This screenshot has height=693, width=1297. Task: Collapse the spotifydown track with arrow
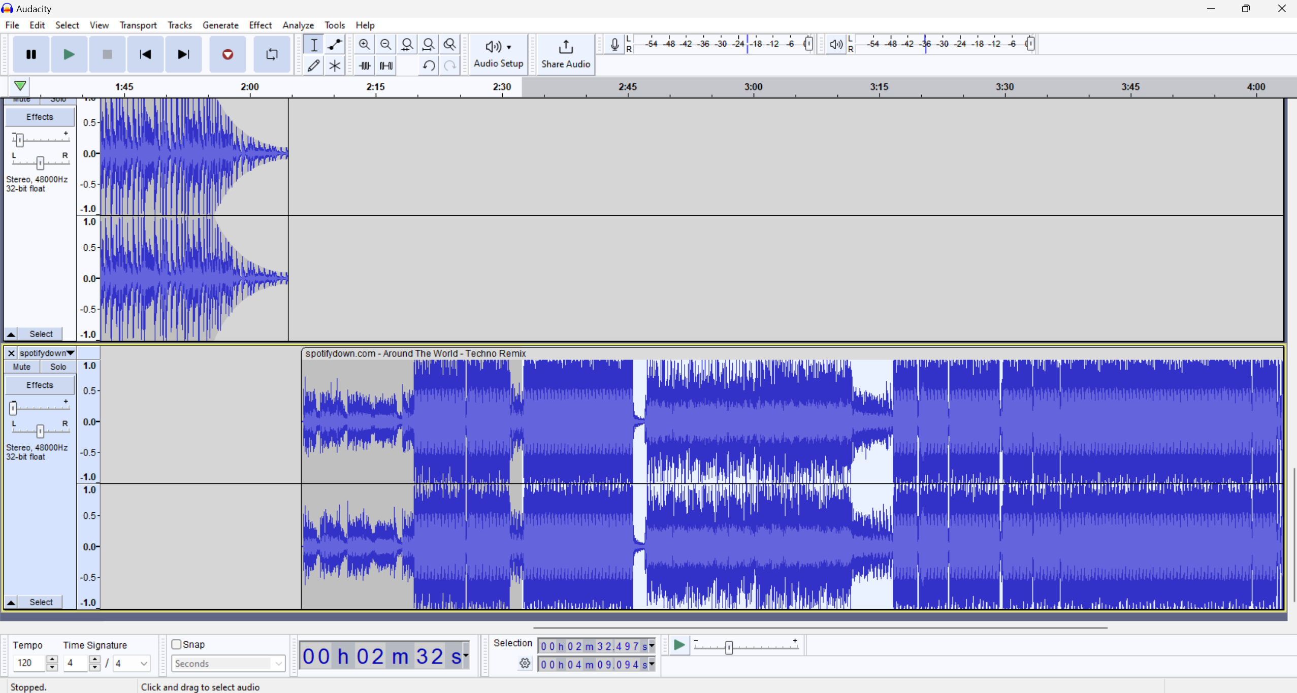(11, 602)
